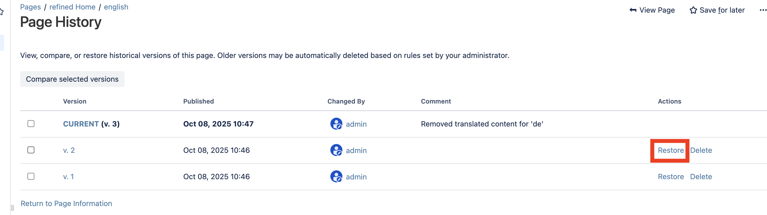Restore version 2 of the page
This screenshot has width=767, height=215.
coord(671,150)
